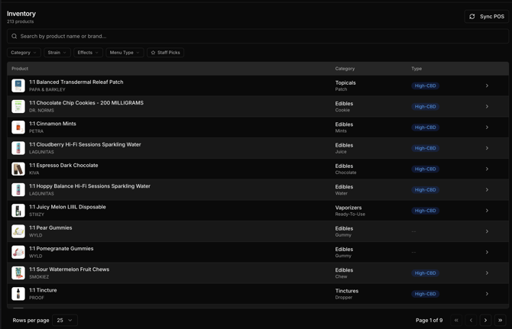Go to the previous page
Image resolution: width=512 pixels, height=329 pixels.
(x=471, y=320)
